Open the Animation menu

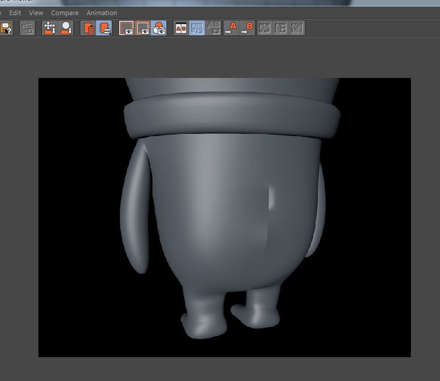click(102, 13)
